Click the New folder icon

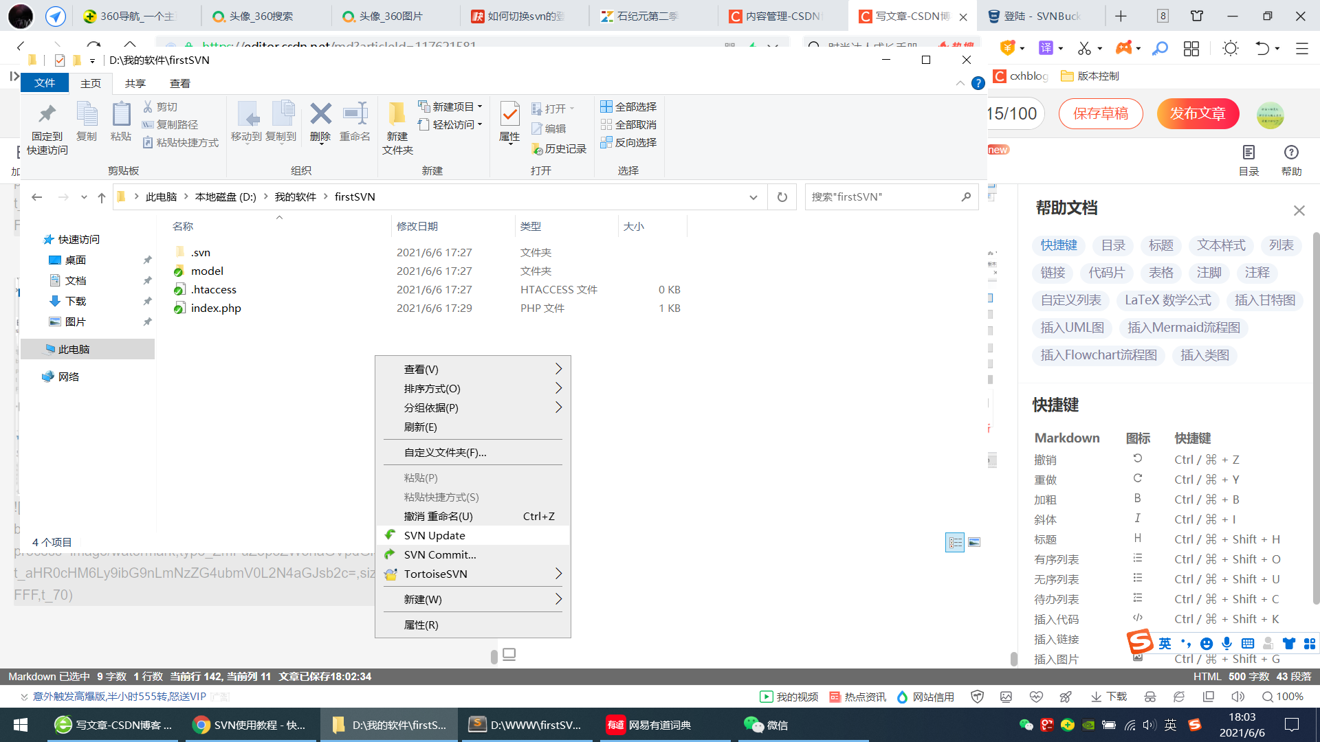click(x=397, y=128)
